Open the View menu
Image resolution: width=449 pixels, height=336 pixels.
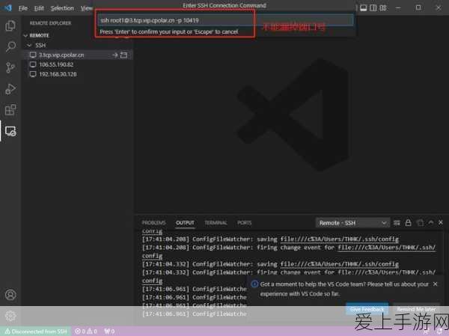point(86,8)
